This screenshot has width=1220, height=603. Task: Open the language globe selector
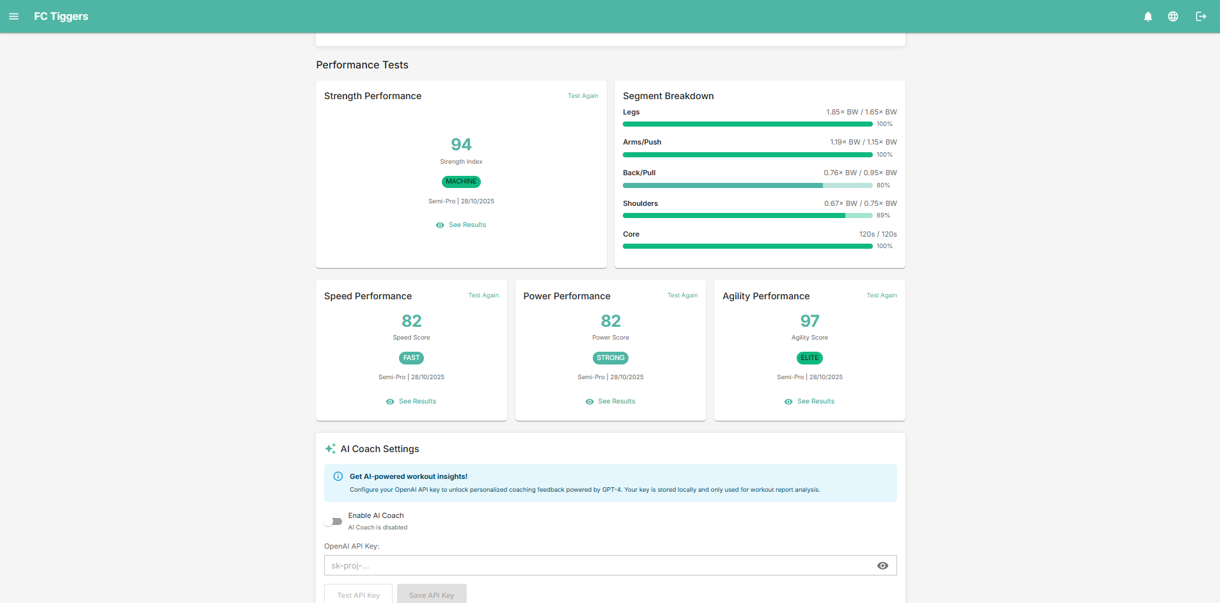tap(1173, 17)
